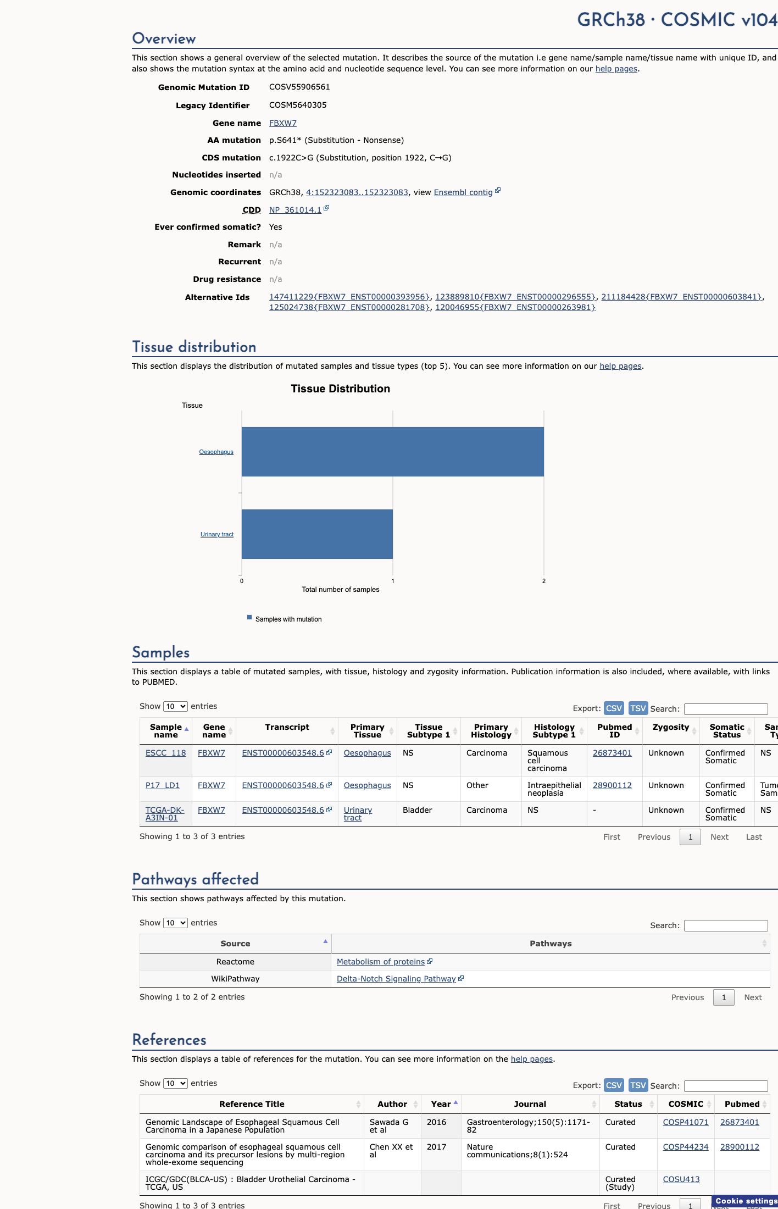Click external link icon beside Ensembl contig
778x1209 pixels.
[498, 191]
